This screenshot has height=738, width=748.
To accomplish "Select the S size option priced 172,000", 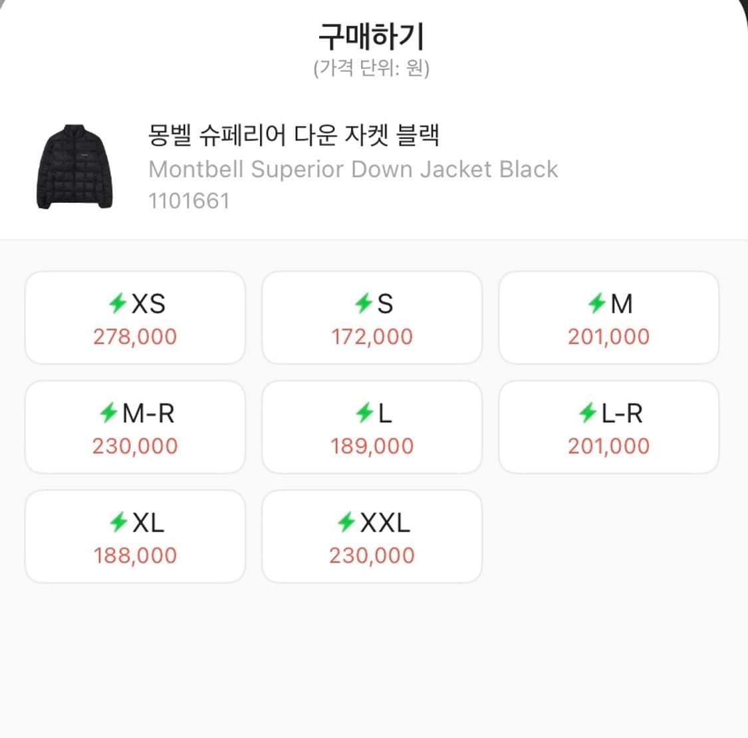I will tap(371, 318).
